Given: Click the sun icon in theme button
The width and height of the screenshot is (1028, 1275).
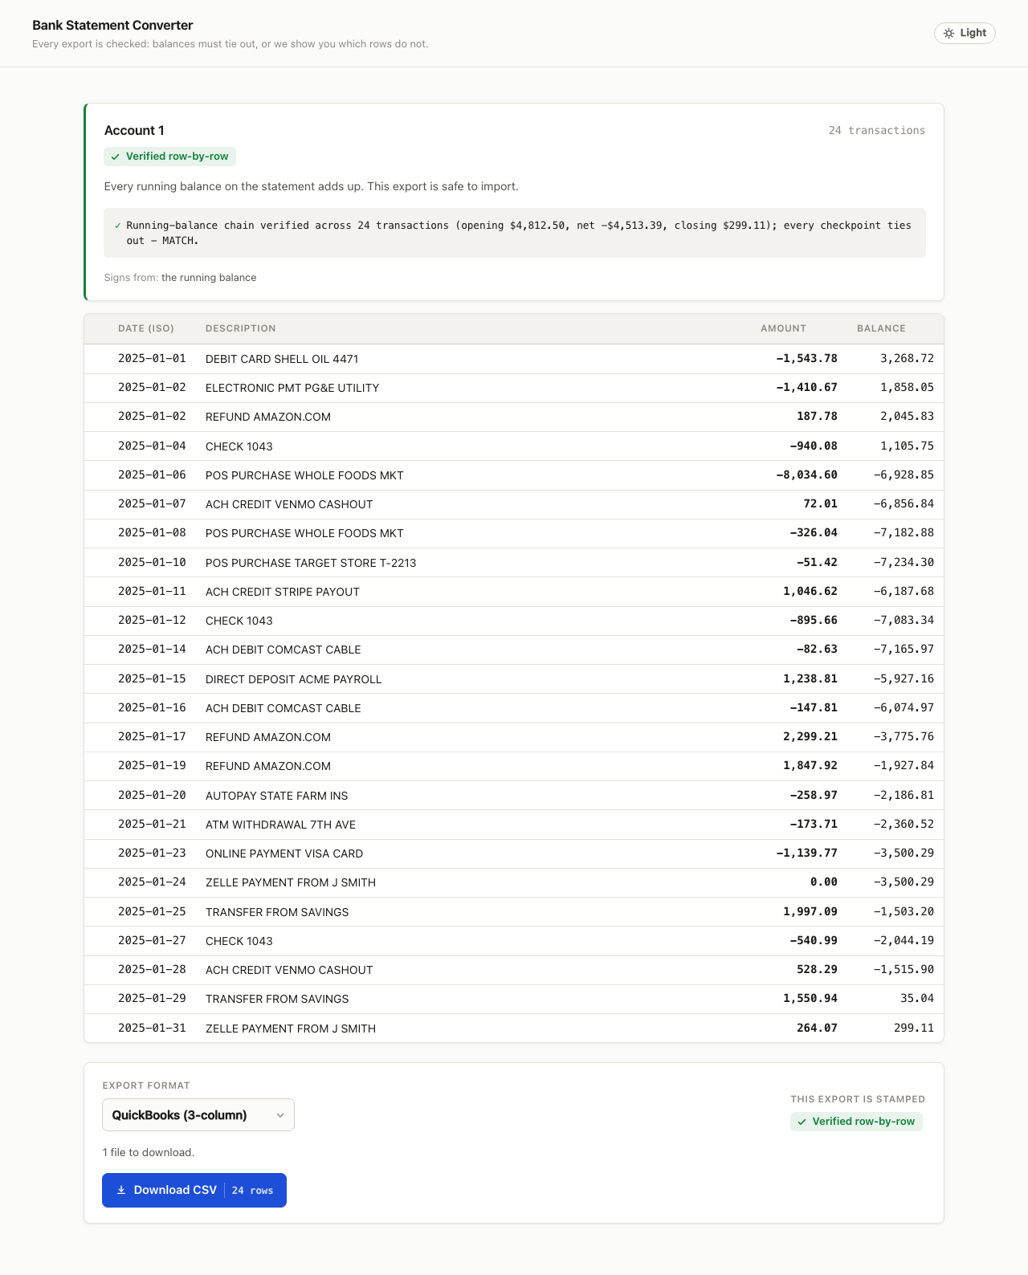Looking at the screenshot, I should click(x=949, y=33).
